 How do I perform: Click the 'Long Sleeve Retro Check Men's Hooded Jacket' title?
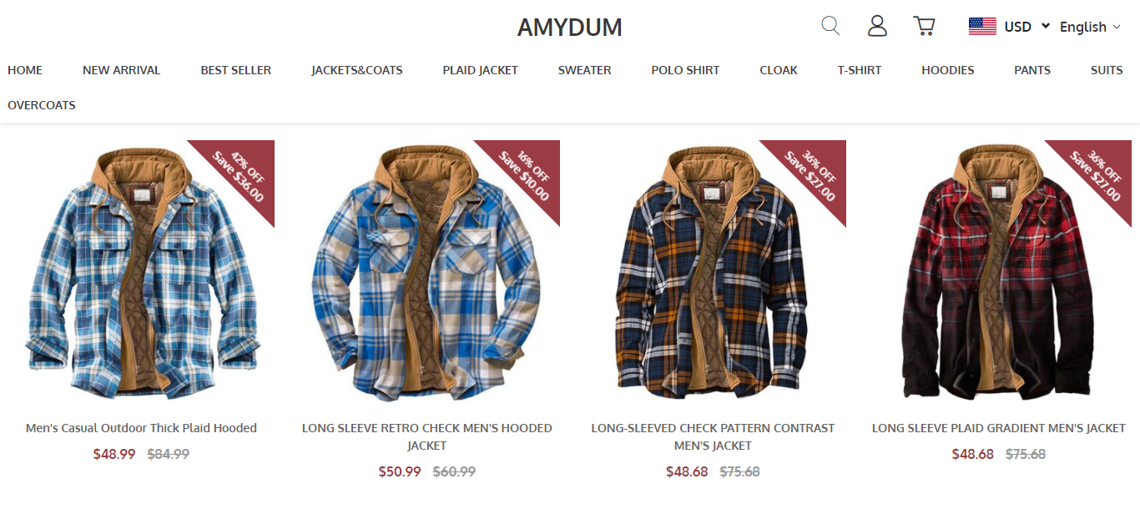[x=427, y=436]
